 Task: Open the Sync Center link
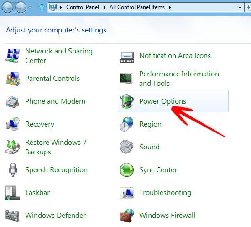point(158,170)
